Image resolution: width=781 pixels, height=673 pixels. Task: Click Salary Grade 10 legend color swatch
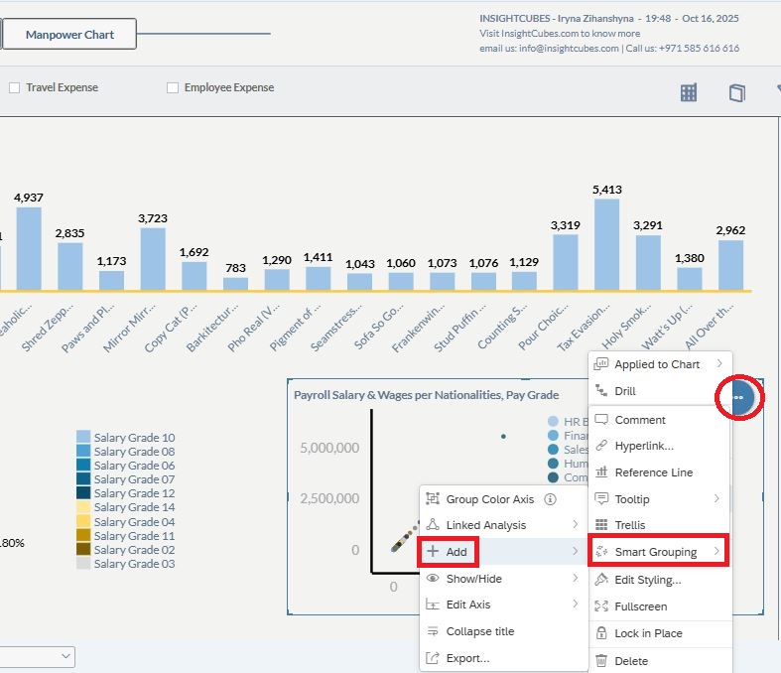pyautogui.click(x=83, y=437)
